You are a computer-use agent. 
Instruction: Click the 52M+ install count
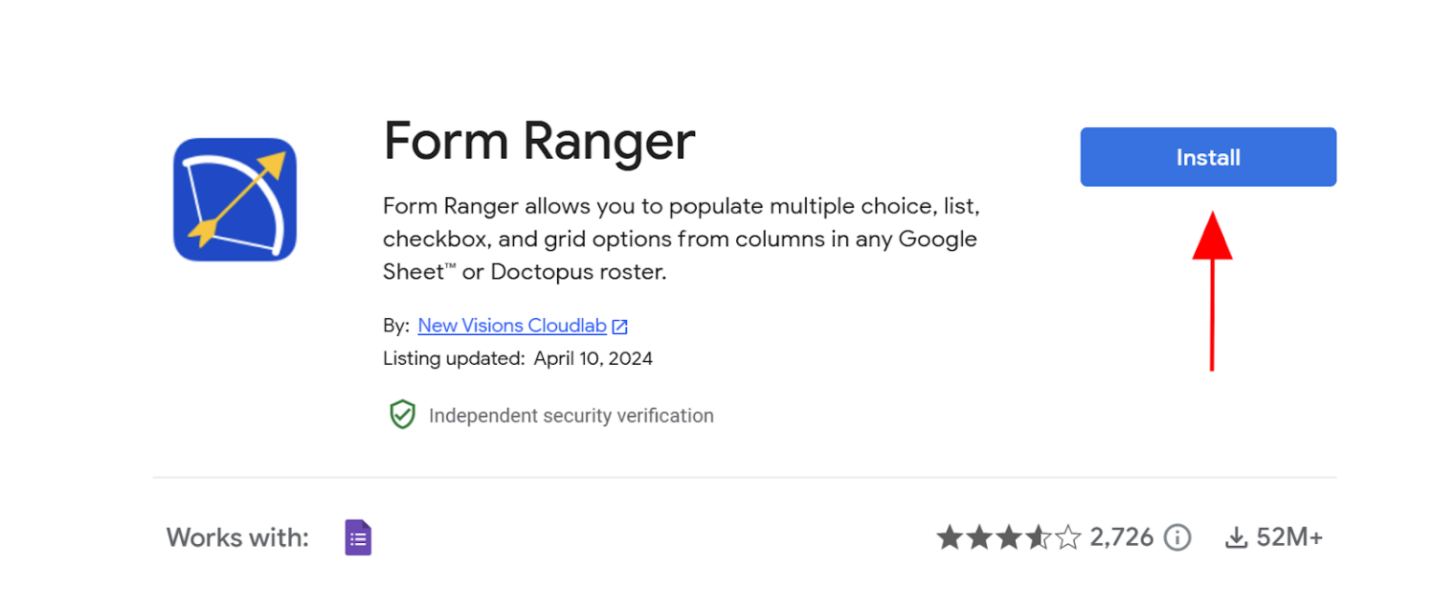[1289, 537]
